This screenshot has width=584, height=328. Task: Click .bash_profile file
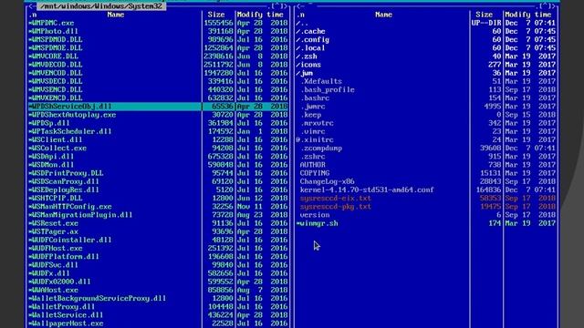tap(426, 90)
